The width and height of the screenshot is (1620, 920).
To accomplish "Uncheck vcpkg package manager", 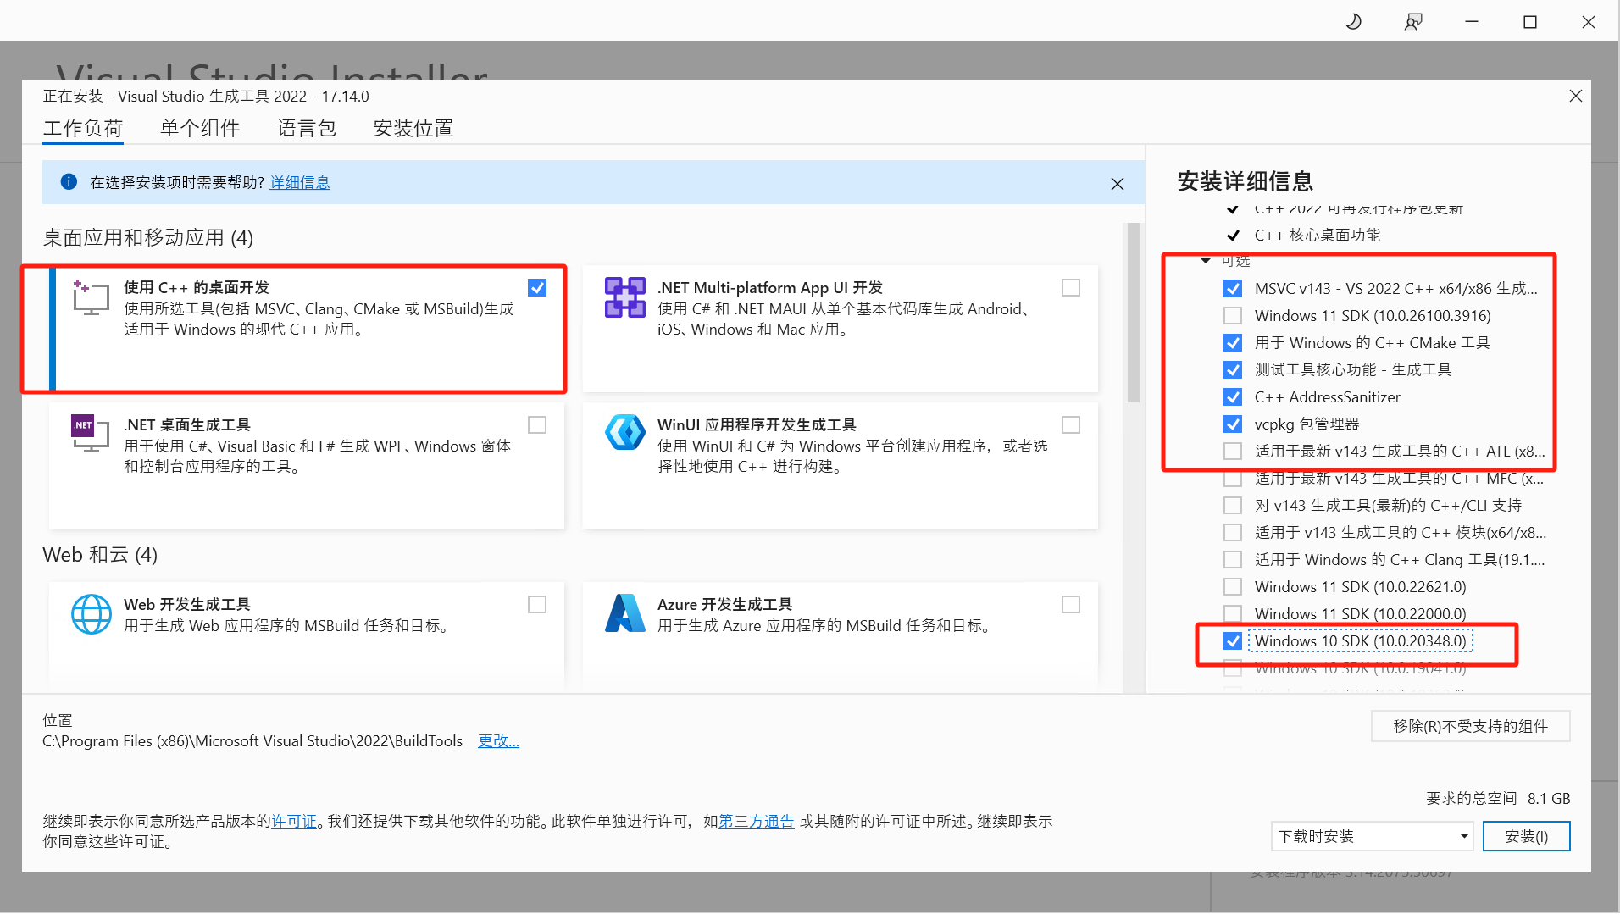I will [1233, 424].
